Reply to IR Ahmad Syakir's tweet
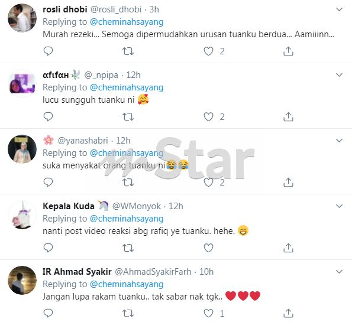 click(48, 313)
